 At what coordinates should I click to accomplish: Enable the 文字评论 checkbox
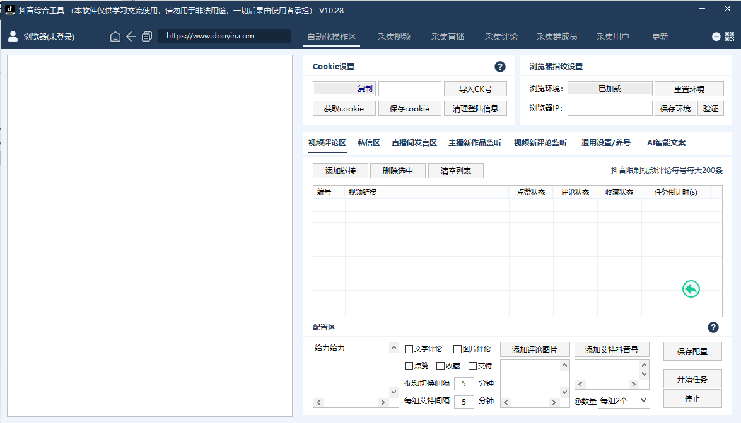click(409, 349)
